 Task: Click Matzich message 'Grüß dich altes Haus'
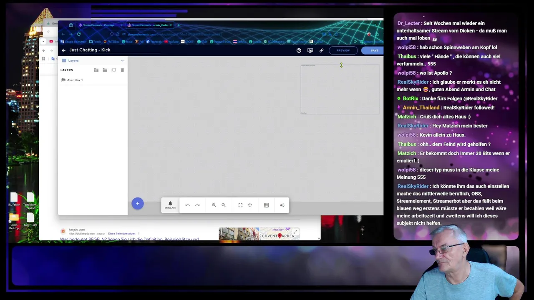(x=434, y=117)
